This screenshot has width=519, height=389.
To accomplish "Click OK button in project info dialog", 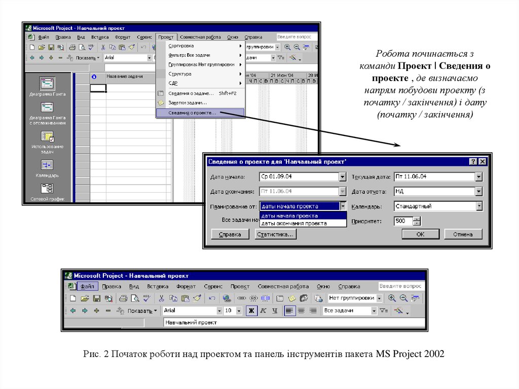I will coord(420,234).
